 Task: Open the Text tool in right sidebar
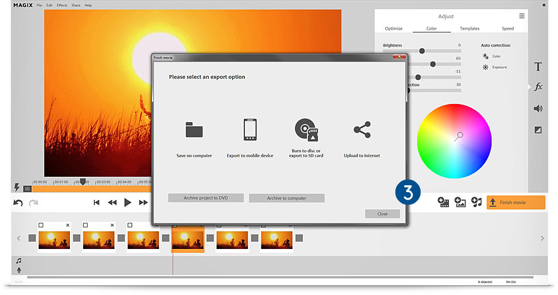pos(538,67)
